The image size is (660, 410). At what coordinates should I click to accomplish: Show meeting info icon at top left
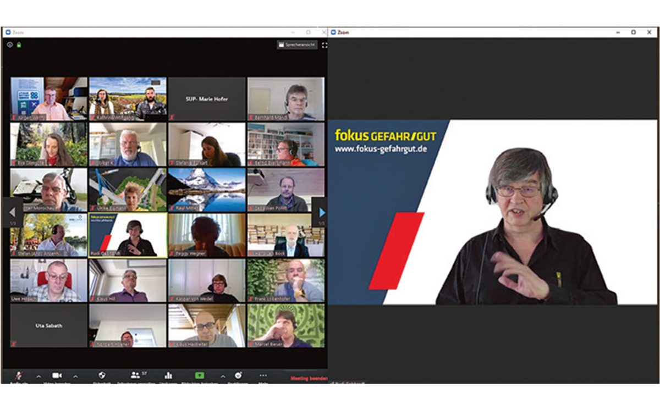(9, 45)
